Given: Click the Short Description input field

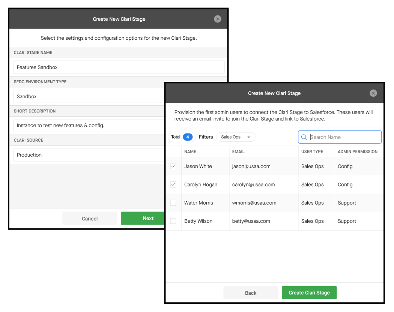Looking at the screenshot, I should 89,126.
